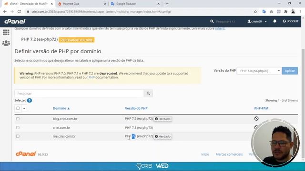Open the creic60 user dropdown

pyautogui.click(x=257, y=21)
